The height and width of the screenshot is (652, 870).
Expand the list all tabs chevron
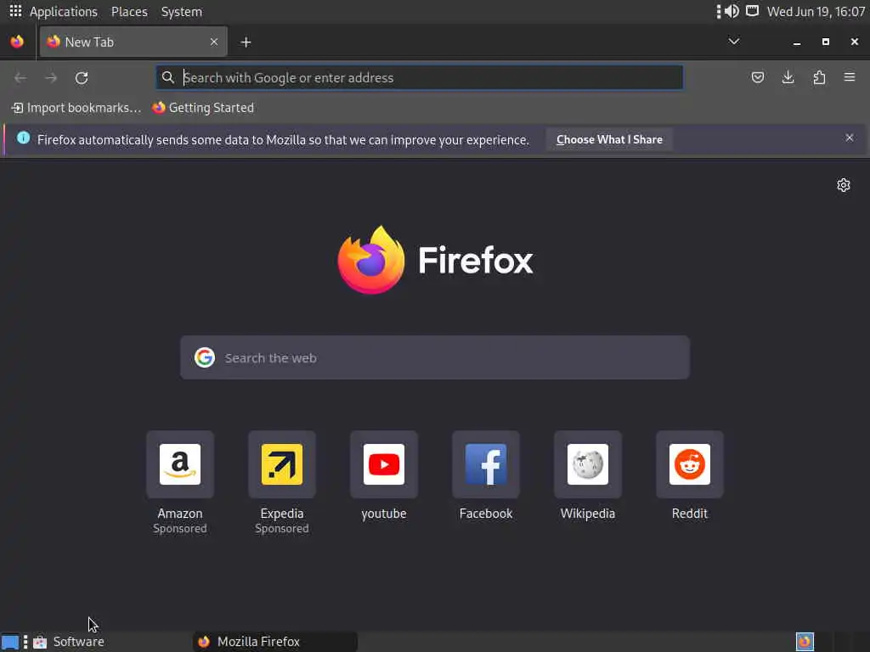pos(733,42)
